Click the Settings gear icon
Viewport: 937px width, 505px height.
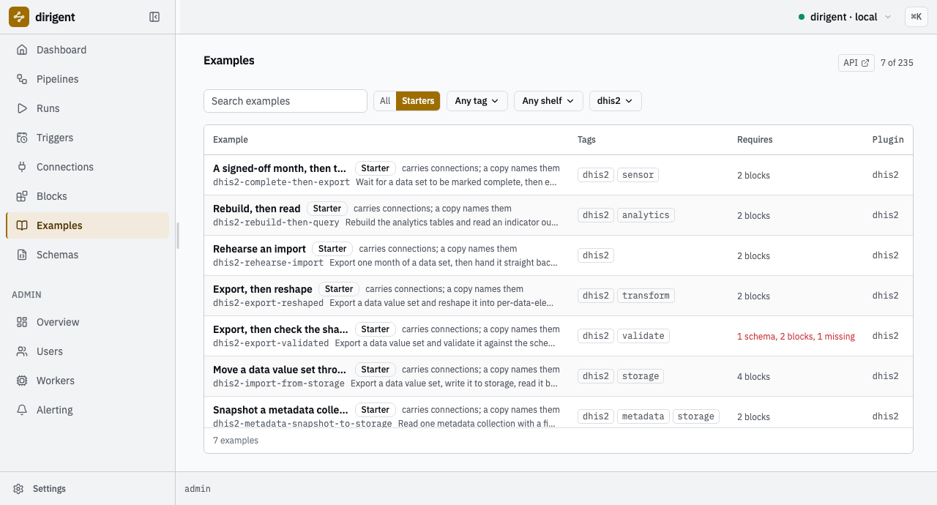click(x=18, y=489)
